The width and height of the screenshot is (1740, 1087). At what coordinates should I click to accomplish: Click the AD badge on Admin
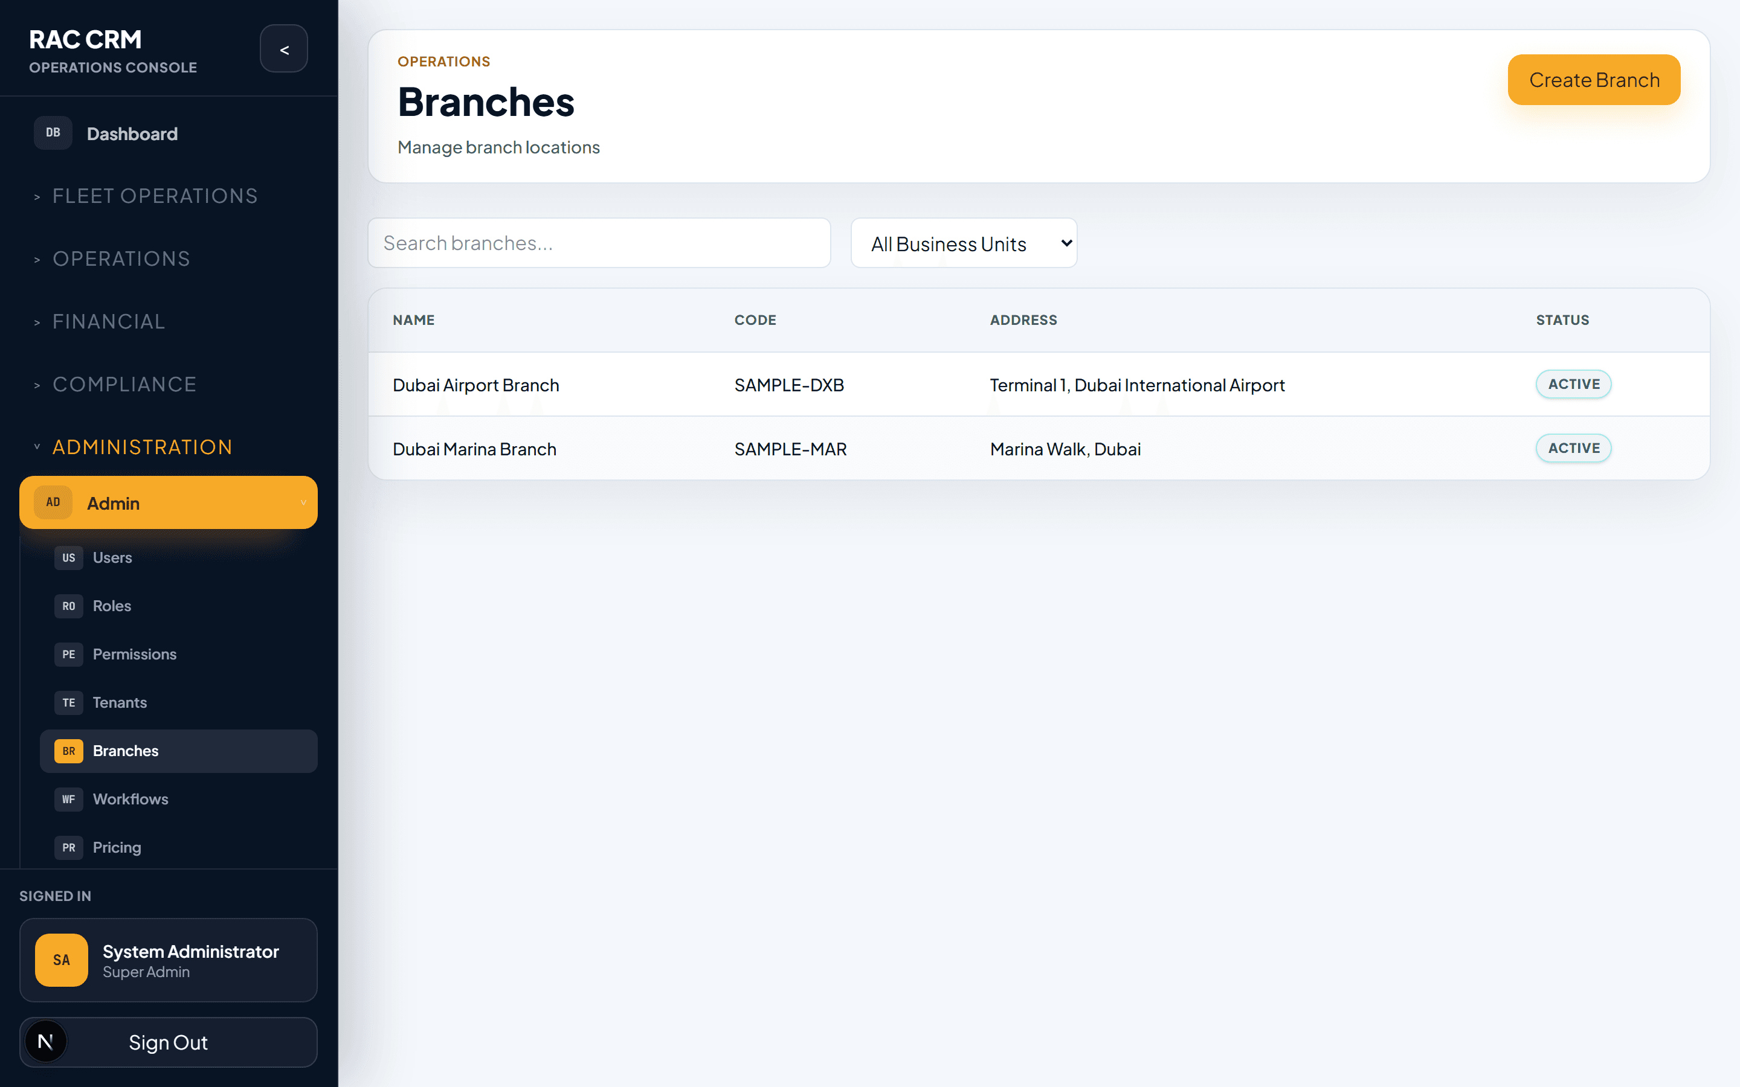53,502
